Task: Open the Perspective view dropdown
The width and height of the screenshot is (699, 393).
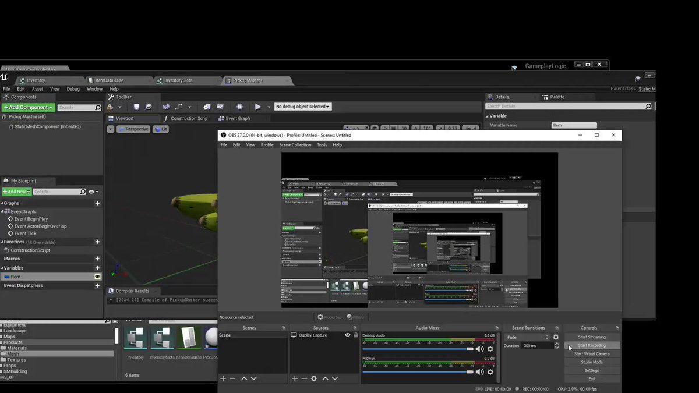Action: 133,129
